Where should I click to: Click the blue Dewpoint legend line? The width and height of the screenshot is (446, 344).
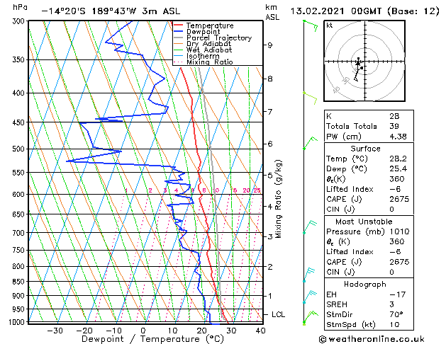(179, 31)
